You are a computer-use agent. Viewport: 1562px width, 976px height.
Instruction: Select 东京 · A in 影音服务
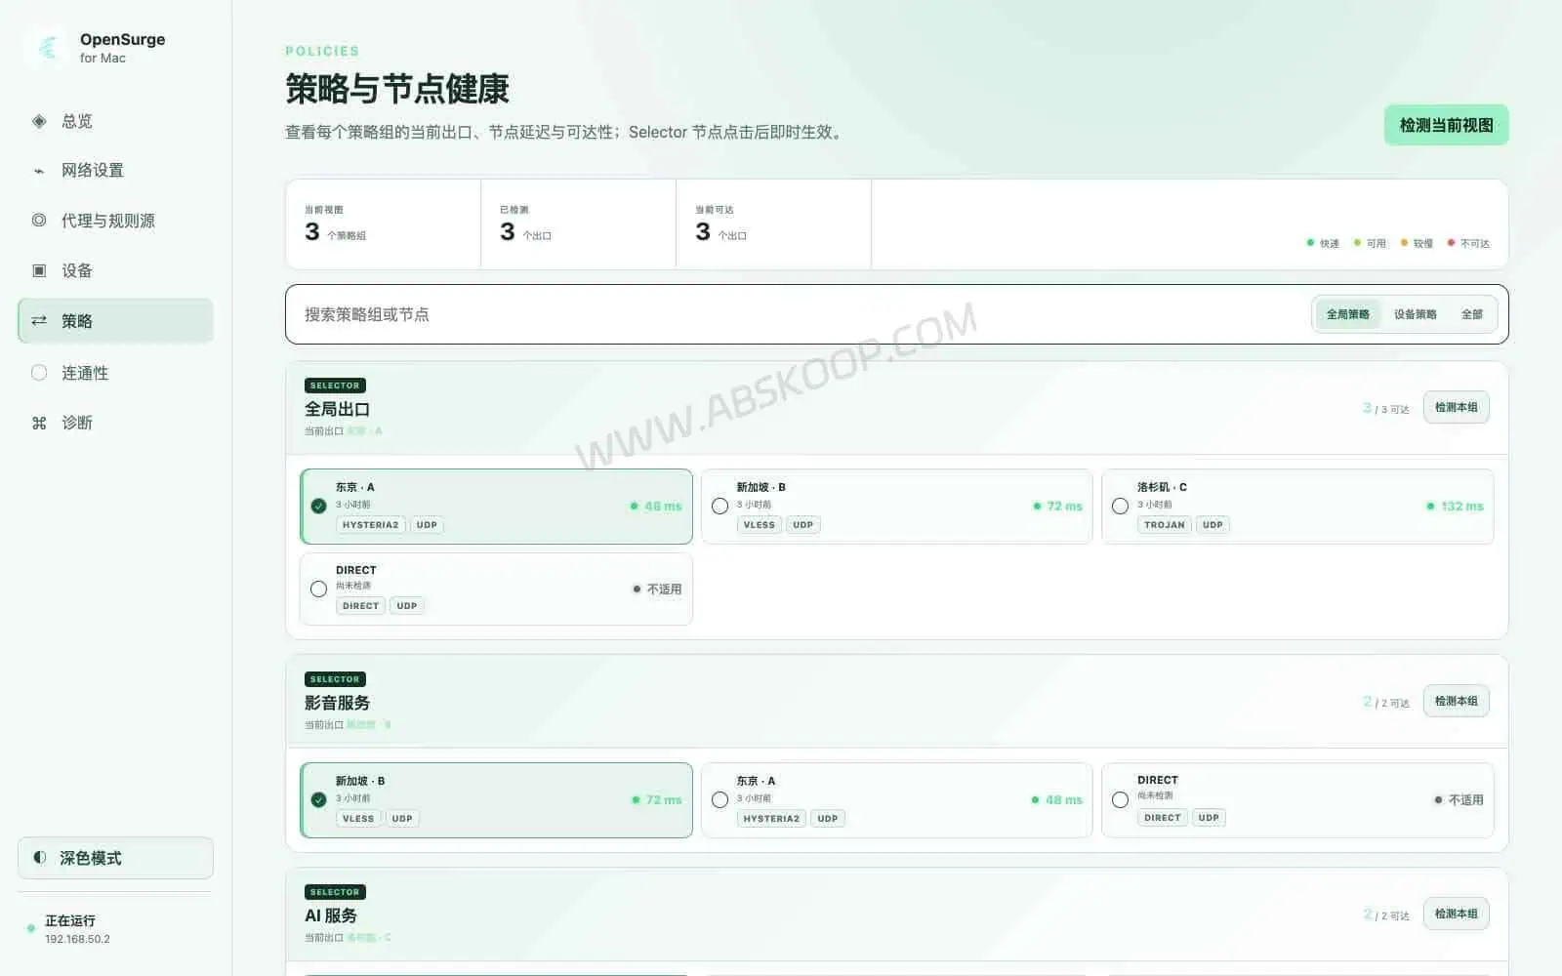coord(896,800)
